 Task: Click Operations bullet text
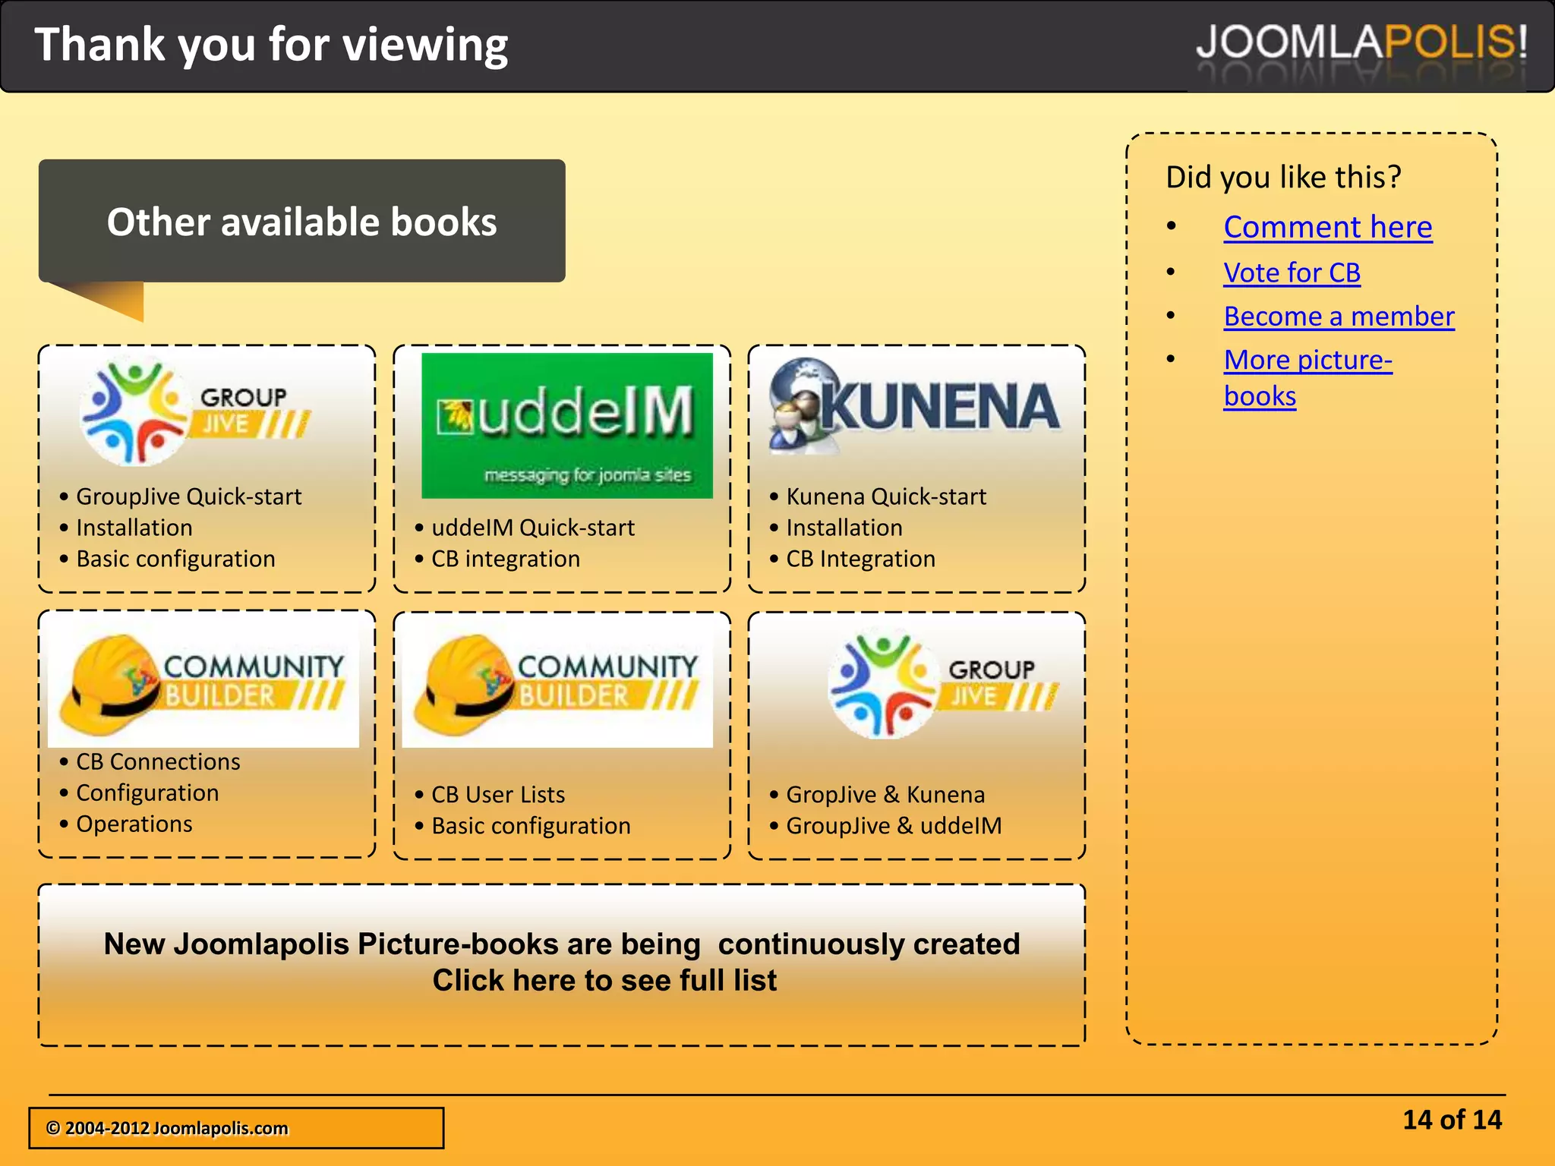(134, 824)
